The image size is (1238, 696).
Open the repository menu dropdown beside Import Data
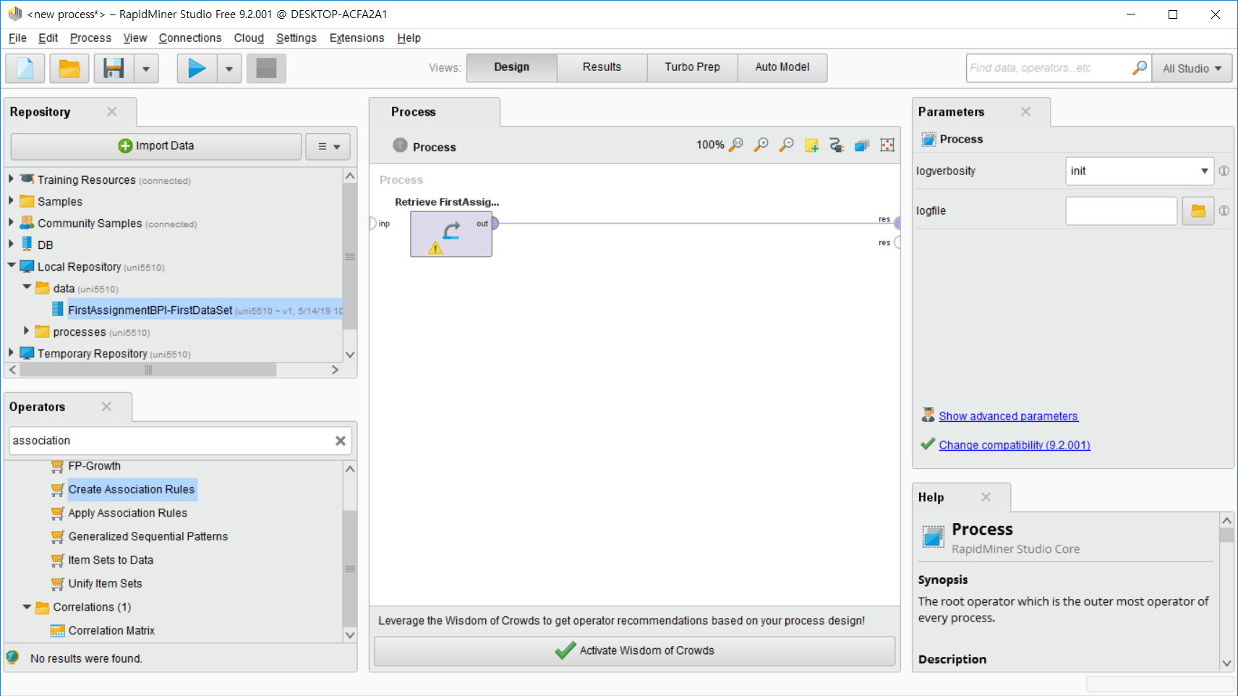pyautogui.click(x=328, y=146)
